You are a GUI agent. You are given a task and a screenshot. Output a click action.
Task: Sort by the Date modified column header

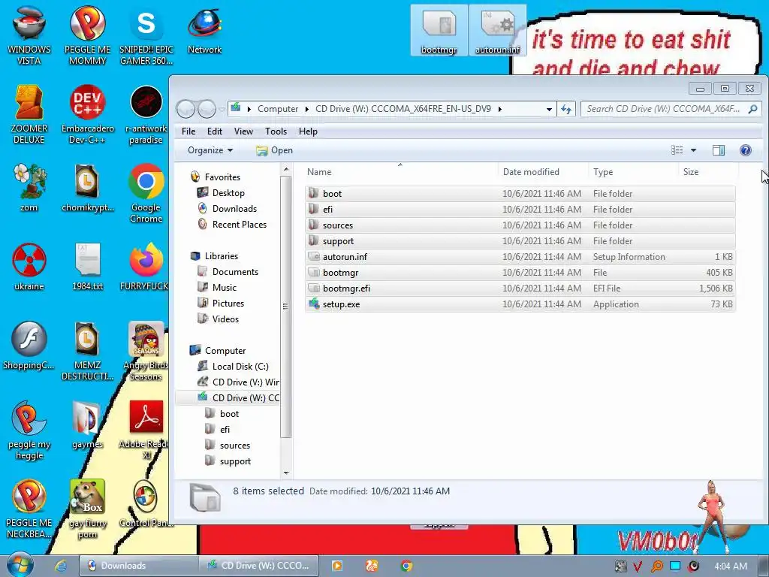[543, 172]
